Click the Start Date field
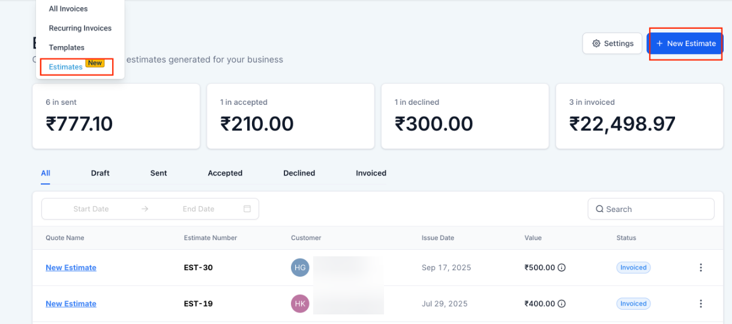 (x=91, y=209)
